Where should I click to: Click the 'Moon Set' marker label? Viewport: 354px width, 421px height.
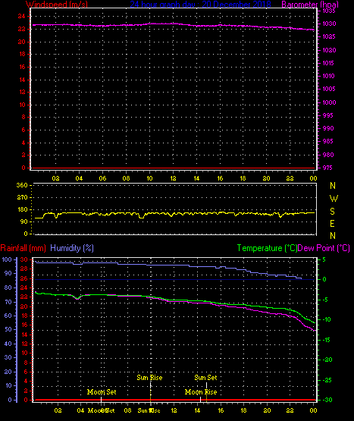[x=102, y=392]
